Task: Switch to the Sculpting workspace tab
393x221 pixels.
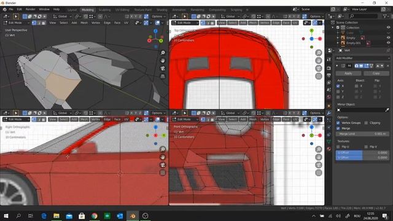Action: click(x=104, y=10)
